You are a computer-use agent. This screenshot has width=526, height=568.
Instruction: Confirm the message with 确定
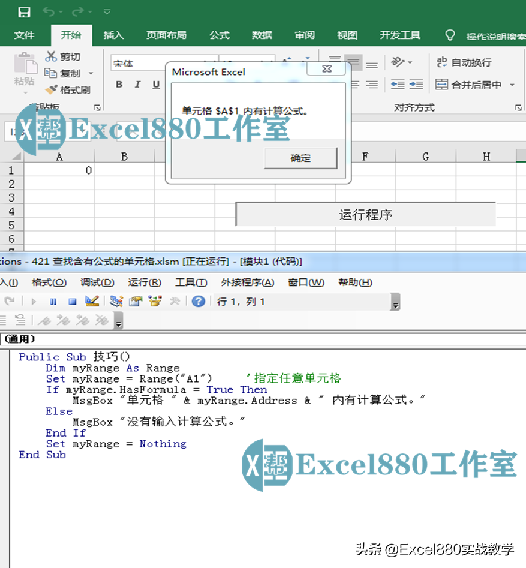coord(300,158)
